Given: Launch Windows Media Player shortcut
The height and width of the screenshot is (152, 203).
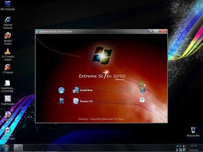Looking at the screenshot, I should [8, 133].
